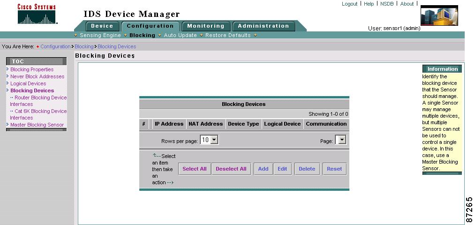The image size is (475, 225).
Task: Switch to the Monitoring tab
Action: (x=206, y=26)
